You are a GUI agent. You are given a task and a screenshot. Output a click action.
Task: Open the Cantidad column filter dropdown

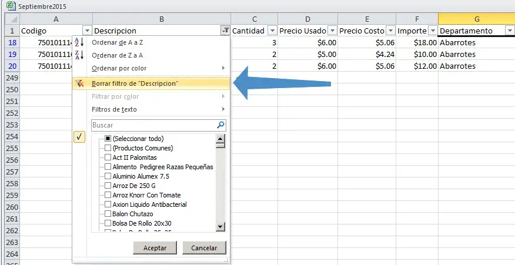(x=272, y=31)
